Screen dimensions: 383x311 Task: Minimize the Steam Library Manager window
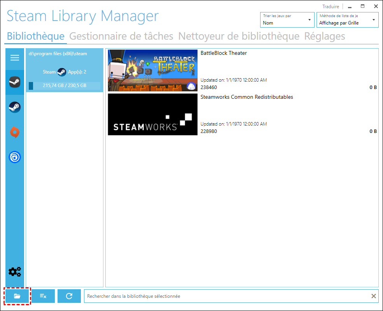click(350, 7)
